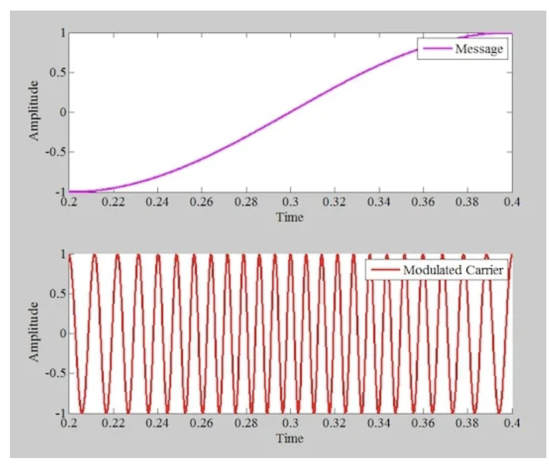Viewport: 549px width, 468px height.
Task: Click the -0.5 y-axis tick on the top plot
Action: [x=55, y=152]
